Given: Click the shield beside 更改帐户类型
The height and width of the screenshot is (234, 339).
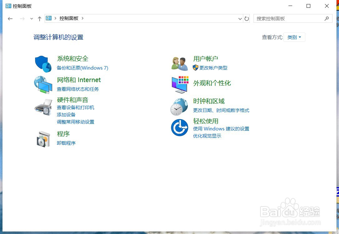Looking at the screenshot, I should (x=196, y=68).
